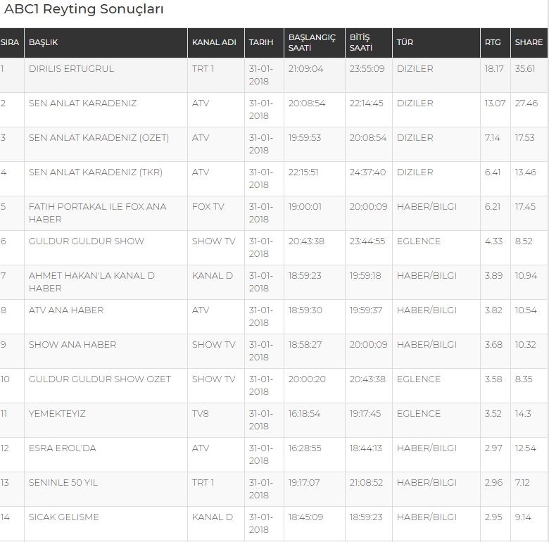Screen dimensions: 549x542
Task: Click the KANAL ADI column header
Action: coord(214,42)
